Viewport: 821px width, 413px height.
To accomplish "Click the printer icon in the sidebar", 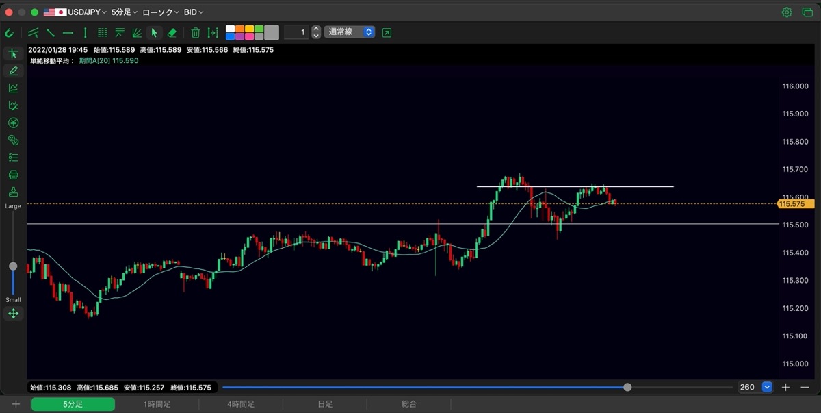I will (13, 175).
